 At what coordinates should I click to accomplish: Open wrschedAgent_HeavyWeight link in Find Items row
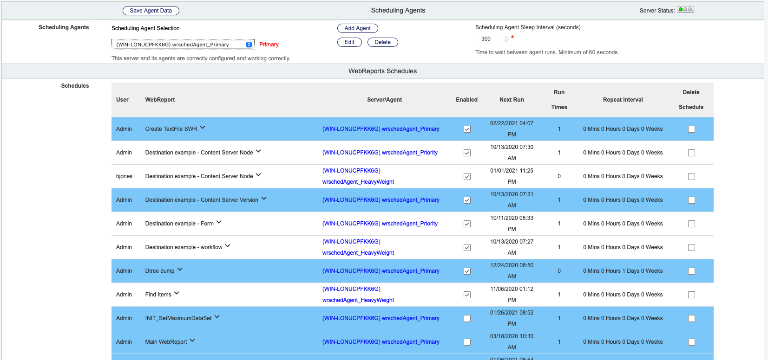pyautogui.click(x=358, y=295)
